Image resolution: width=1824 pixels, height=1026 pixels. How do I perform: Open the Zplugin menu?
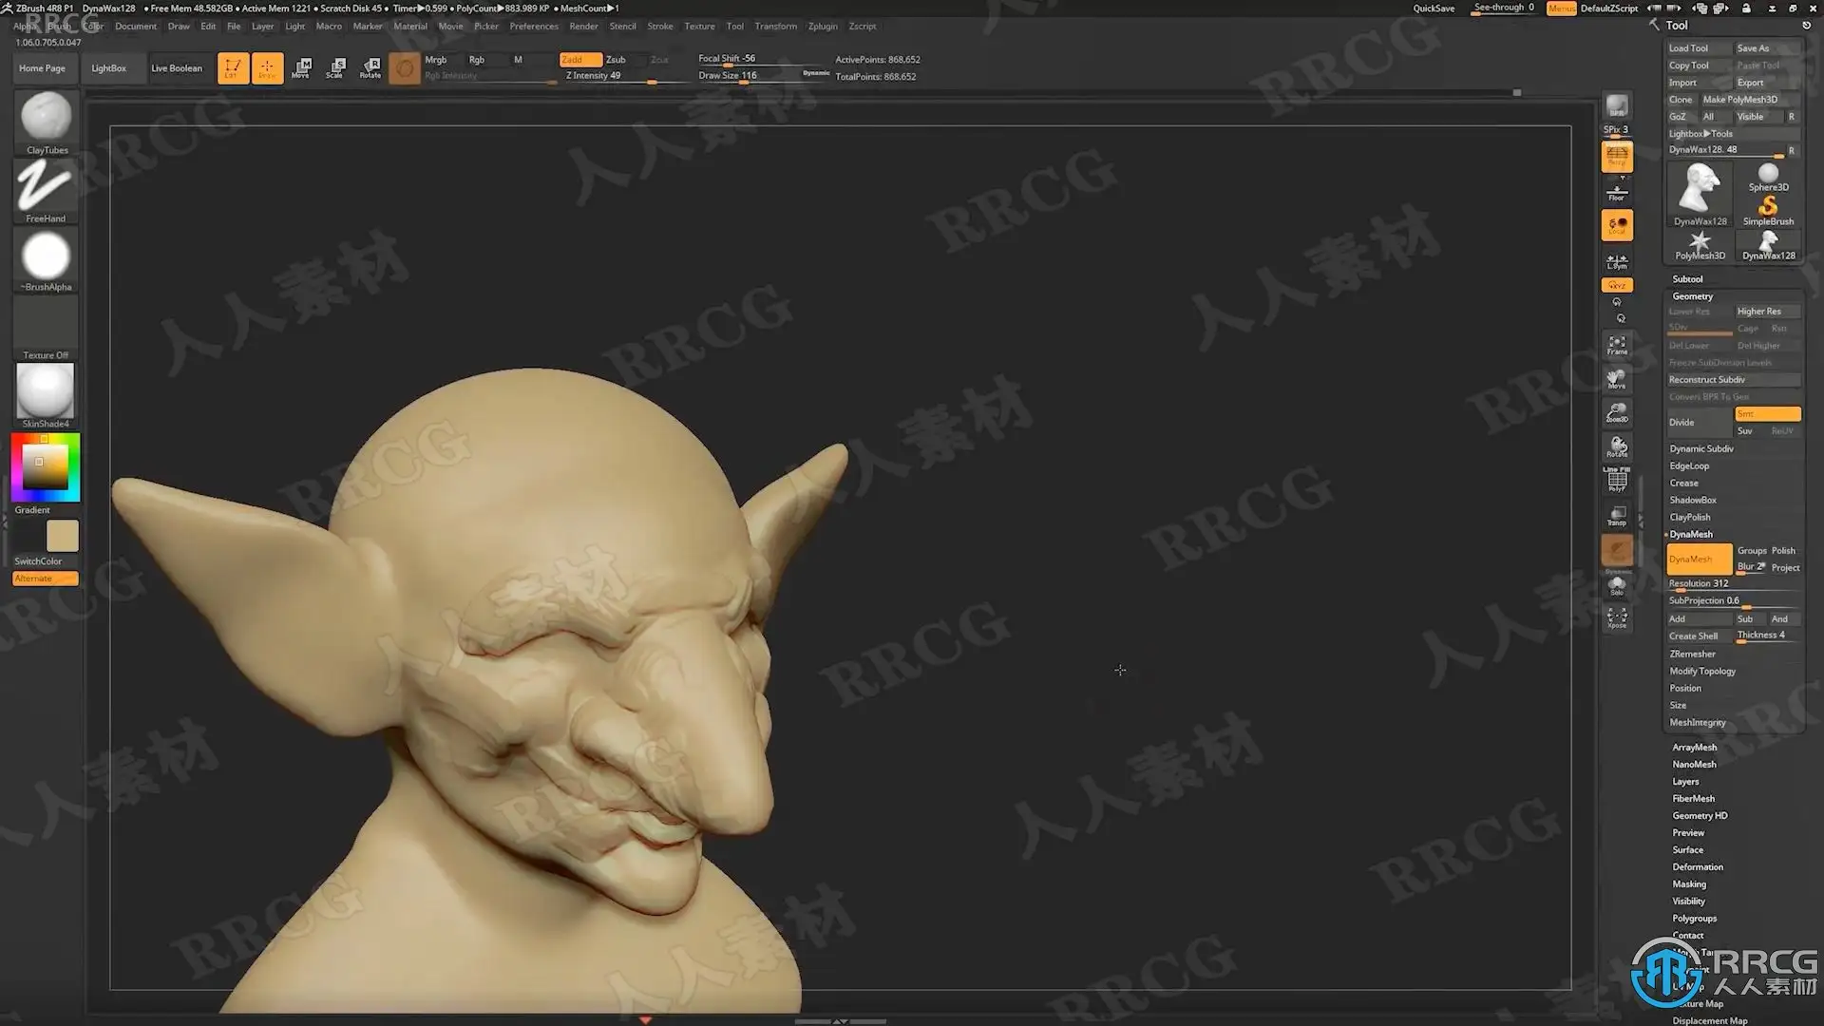pyautogui.click(x=822, y=27)
